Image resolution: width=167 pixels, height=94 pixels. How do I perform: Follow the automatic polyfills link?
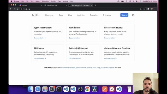click(108, 68)
